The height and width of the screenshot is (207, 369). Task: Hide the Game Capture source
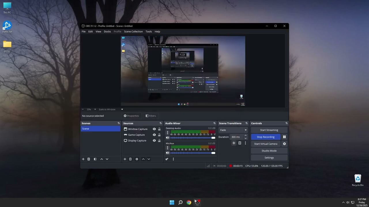pos(154,135)
